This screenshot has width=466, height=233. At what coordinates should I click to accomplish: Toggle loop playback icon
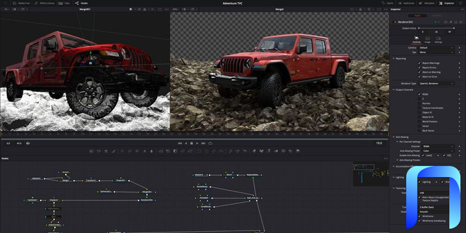(210, 143)
